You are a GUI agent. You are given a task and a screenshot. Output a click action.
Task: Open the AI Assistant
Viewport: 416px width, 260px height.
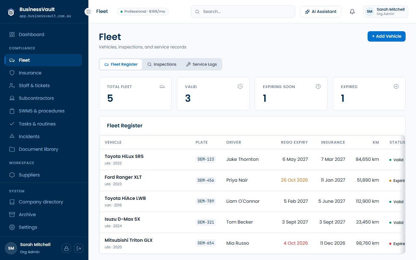321,12
